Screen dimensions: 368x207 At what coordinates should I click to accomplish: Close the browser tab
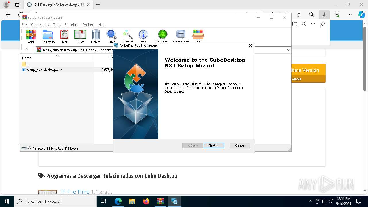pyautogui.click(x=88, y=5)
